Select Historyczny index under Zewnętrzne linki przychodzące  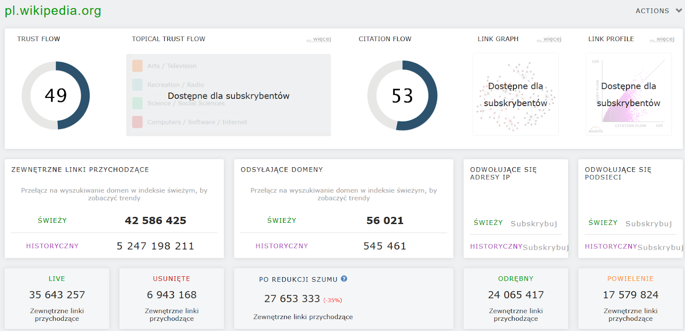(52, 246)
